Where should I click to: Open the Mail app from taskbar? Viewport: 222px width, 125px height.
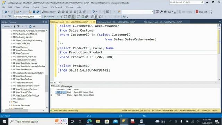coord(116,122)
